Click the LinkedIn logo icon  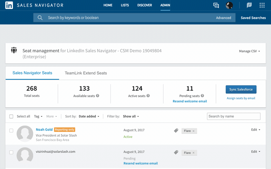[9, 5]
